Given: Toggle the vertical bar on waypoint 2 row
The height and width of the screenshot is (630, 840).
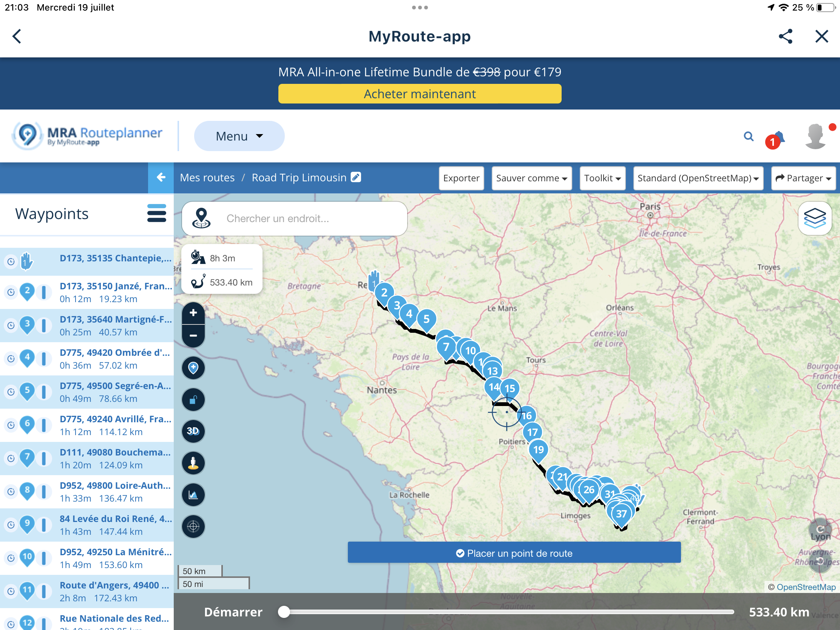Looking at the screenshot, I should (x=44, y=292).
